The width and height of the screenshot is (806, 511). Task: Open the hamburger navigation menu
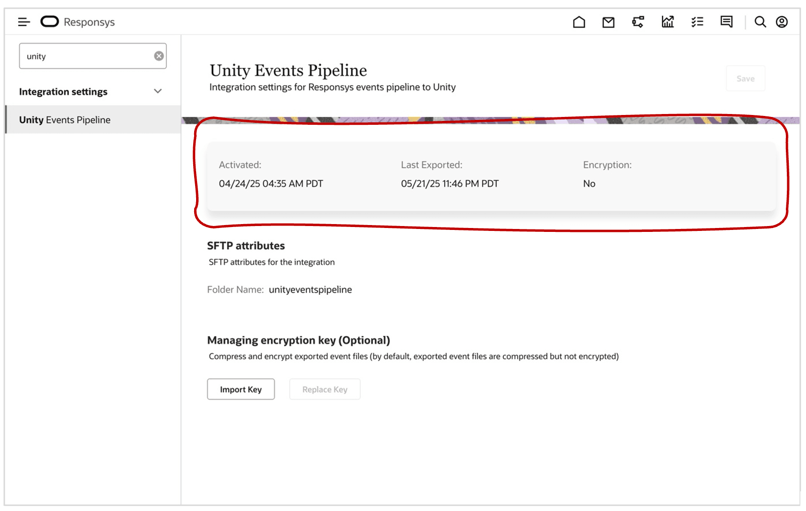pos(24,22)
